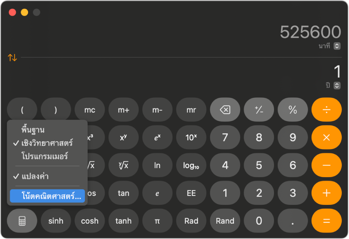Image resolution: width=349 pixels, height=239 pixels.
Task: Click the backspace delete icon button
Action: [225, 110]
